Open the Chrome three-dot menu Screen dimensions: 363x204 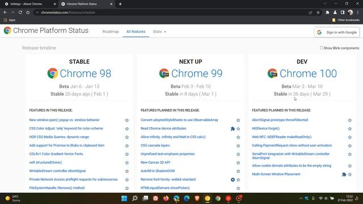358,12
